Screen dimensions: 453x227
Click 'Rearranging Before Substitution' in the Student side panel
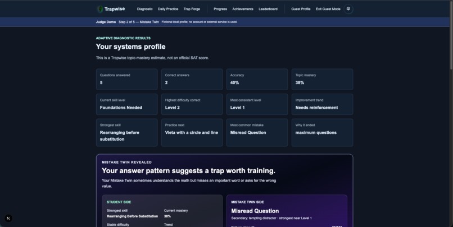pos(132,216)
